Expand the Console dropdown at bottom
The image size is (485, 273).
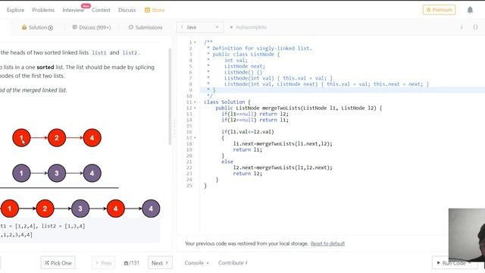(197, 263)
